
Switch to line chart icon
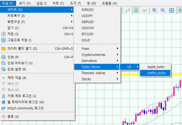tap(145, 10)
